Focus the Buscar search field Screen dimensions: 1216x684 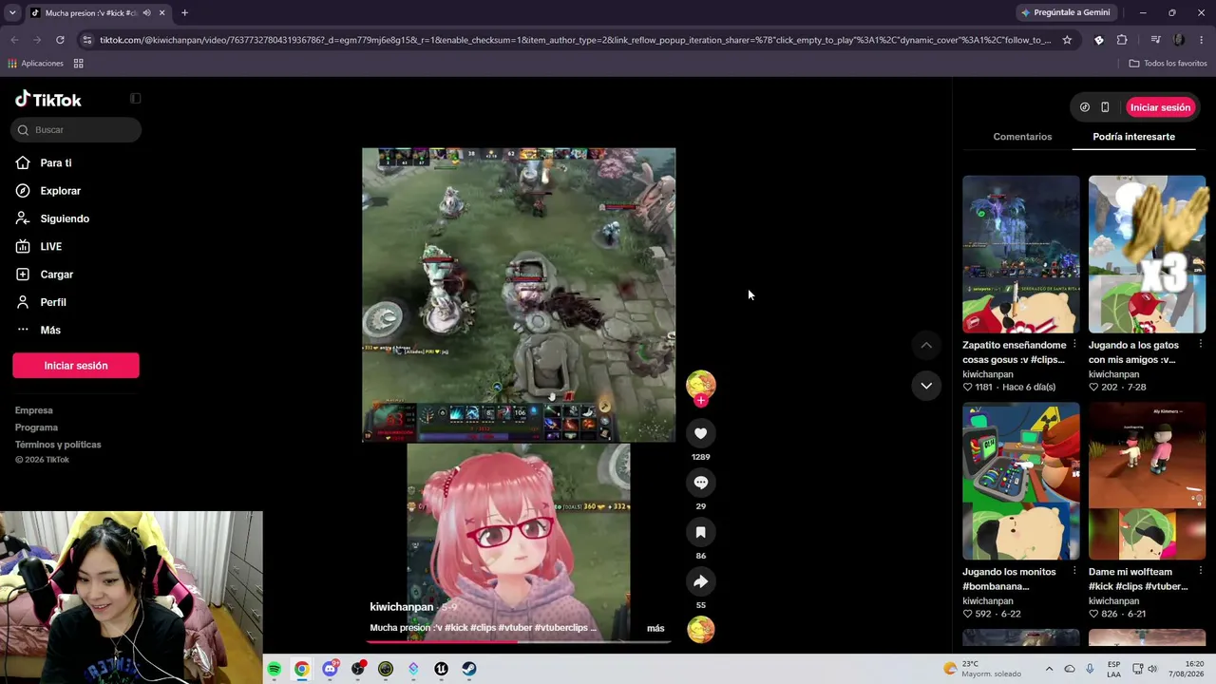click(x=76, y=130)
